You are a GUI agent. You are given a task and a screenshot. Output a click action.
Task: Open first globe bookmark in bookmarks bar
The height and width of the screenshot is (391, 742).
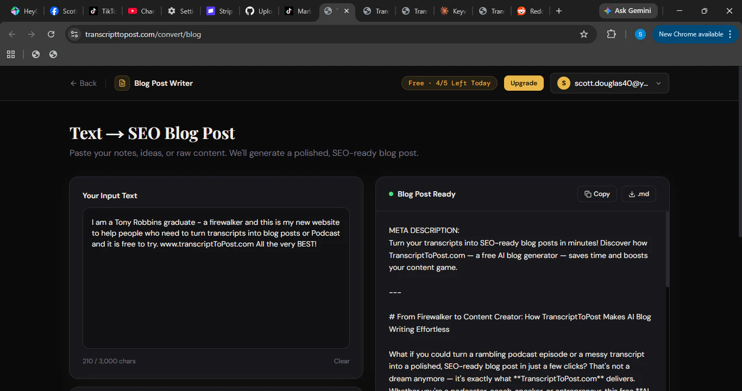[x=36, y=54]
